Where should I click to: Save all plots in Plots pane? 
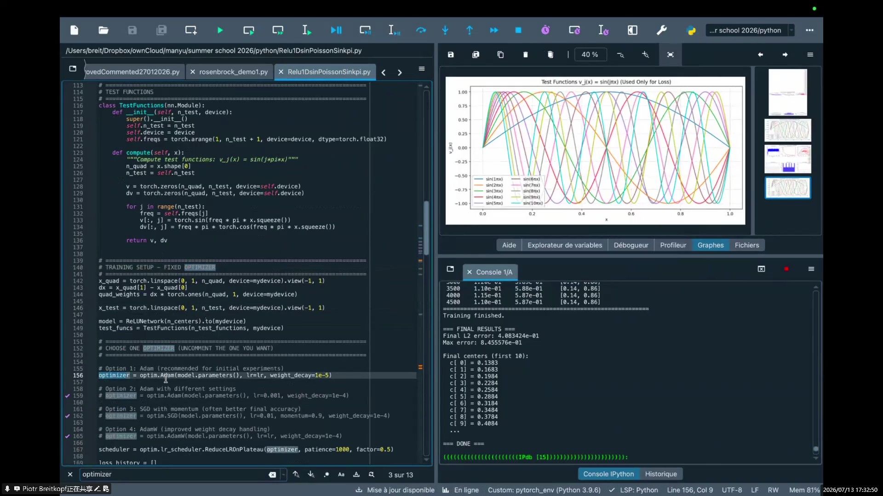(x=476, y=55)
